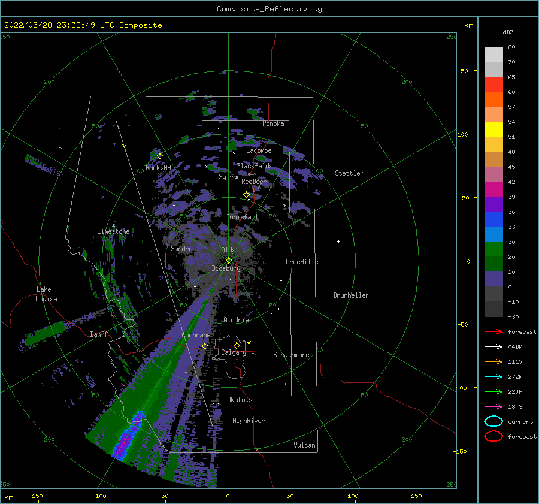
Task: Click the cyan current ellipse legend icon
Action: [x=493, y=421]
